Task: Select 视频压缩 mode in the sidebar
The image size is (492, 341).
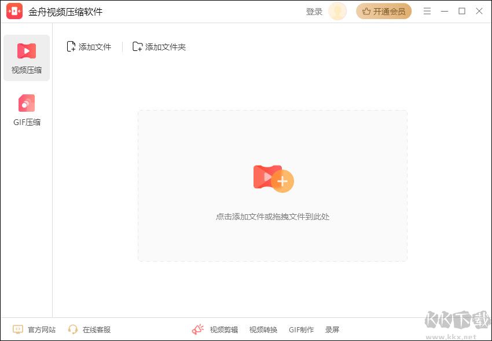Action: point(26,57)
